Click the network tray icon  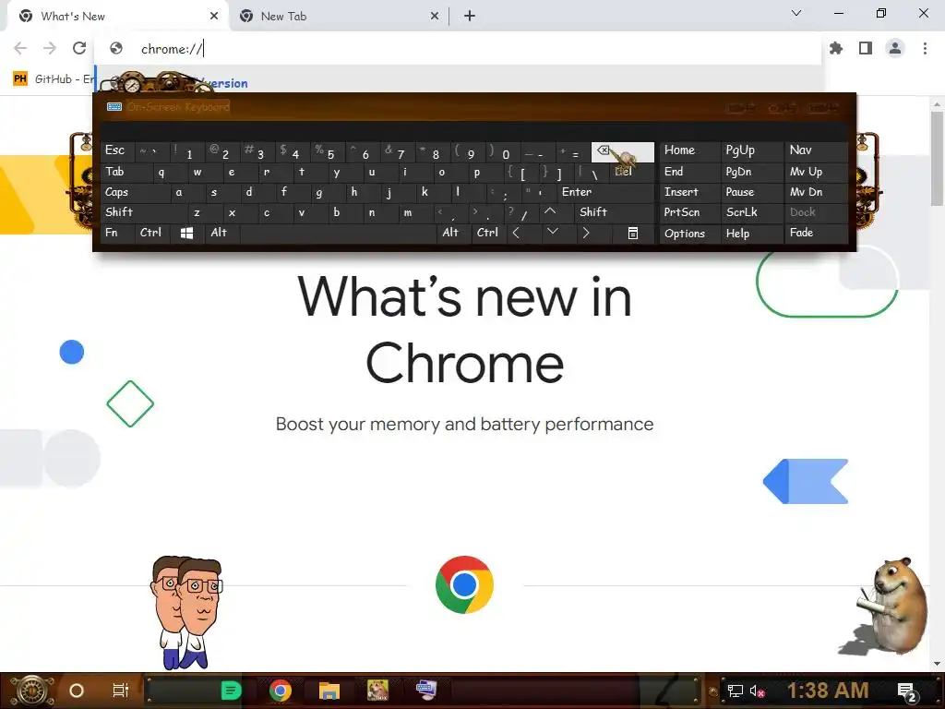(x=735, y=691)
